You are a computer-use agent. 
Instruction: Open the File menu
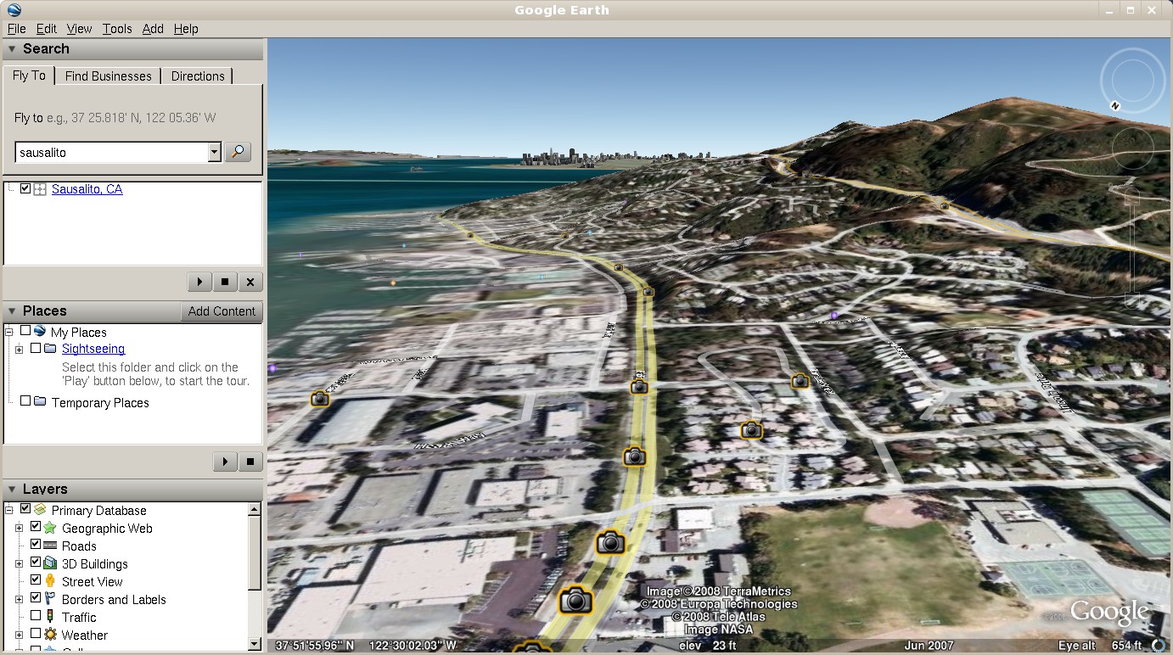16,29
